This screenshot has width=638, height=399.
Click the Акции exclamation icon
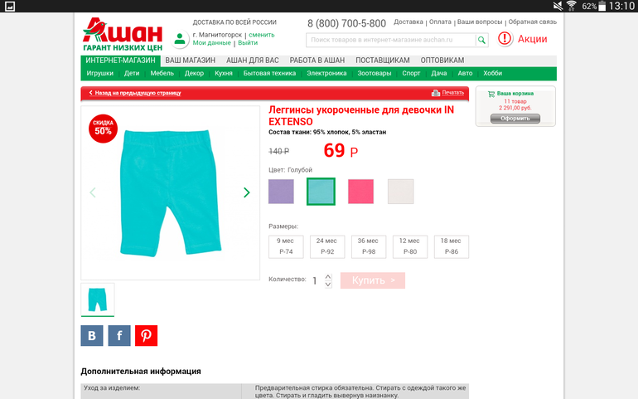coord(505,39)
